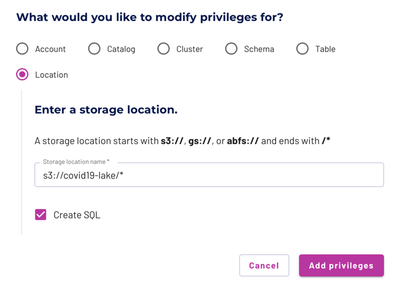Choose the Cluster radio option

164,48
